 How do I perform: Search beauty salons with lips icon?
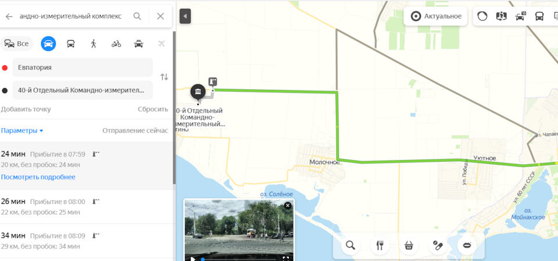coord(467,245)
